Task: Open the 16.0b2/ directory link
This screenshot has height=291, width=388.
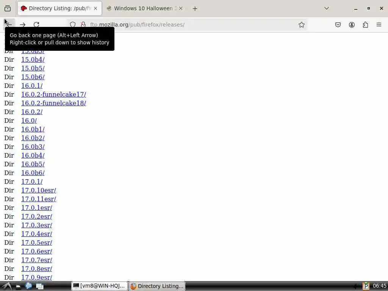Action: 33,138
